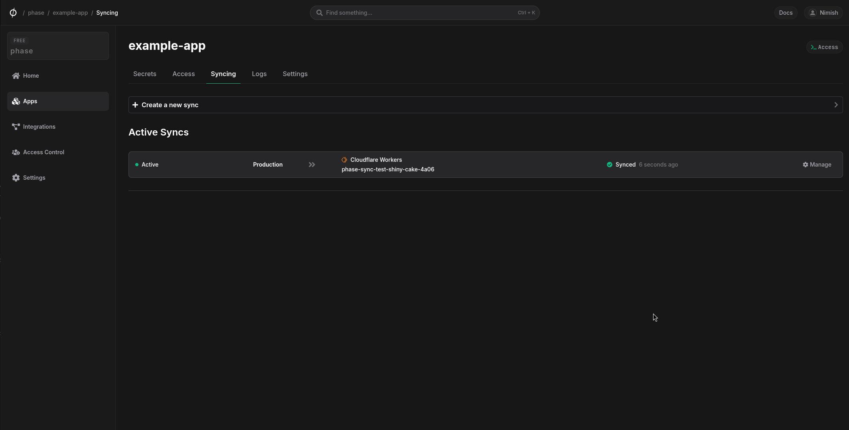Click the Cloudflare Workers icon
The height and width of the screenshot is (430, 849).
pos(344,160)
